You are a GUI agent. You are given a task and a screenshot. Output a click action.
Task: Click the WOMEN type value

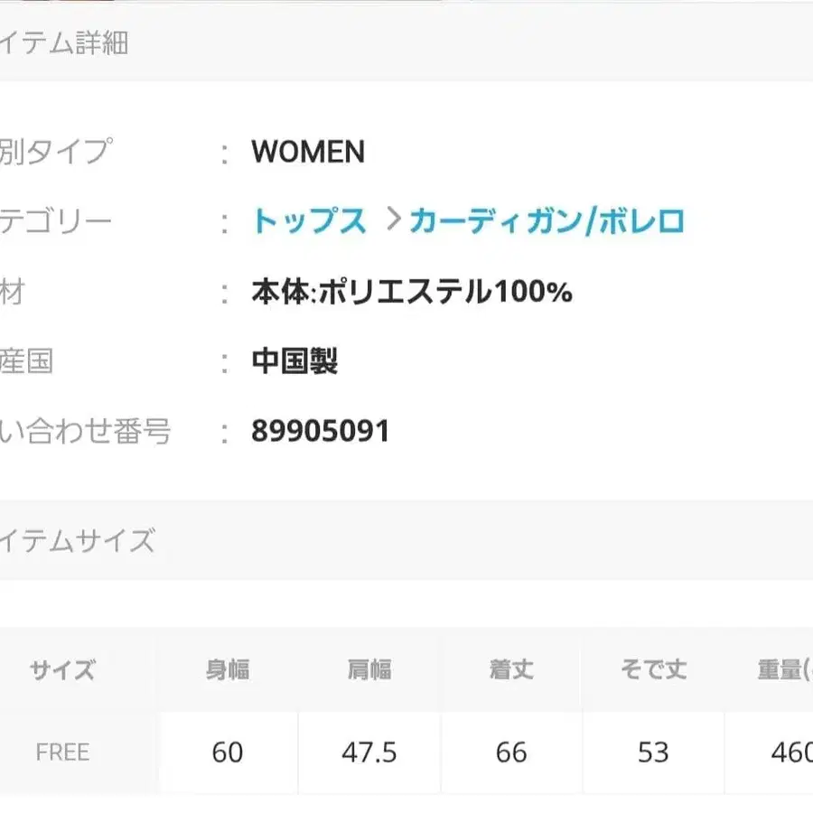click(307, 153)
